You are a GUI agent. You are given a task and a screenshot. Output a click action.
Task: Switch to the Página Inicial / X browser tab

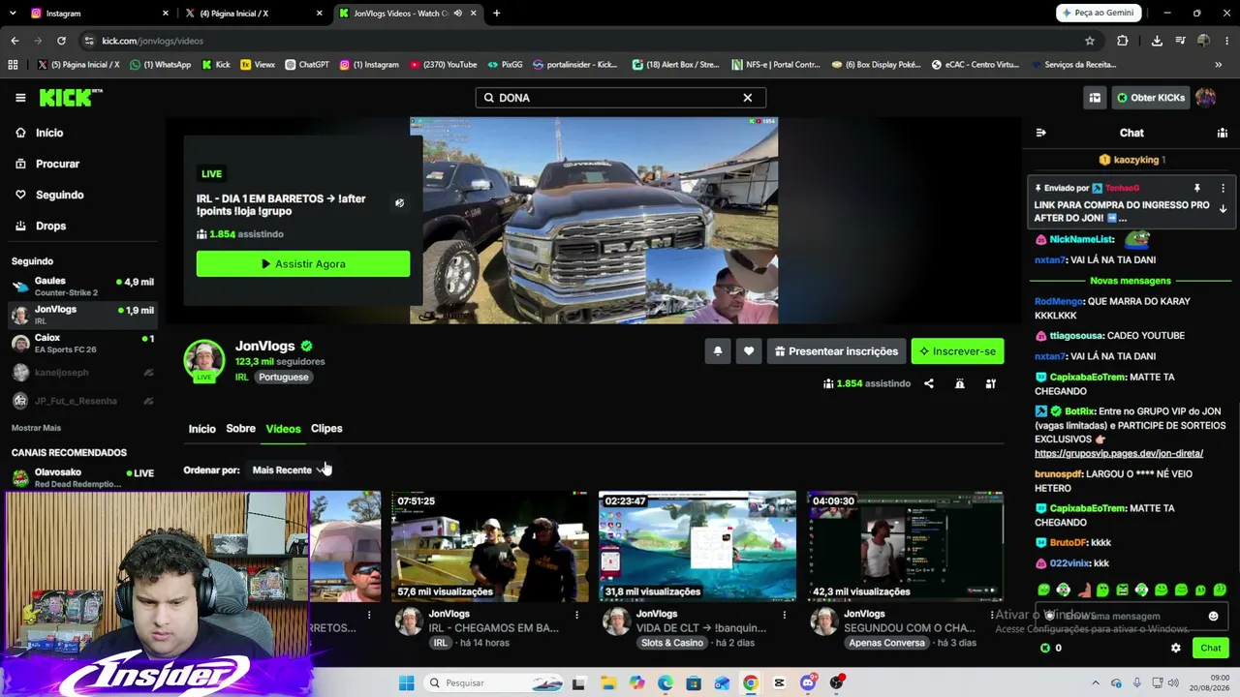252,14
